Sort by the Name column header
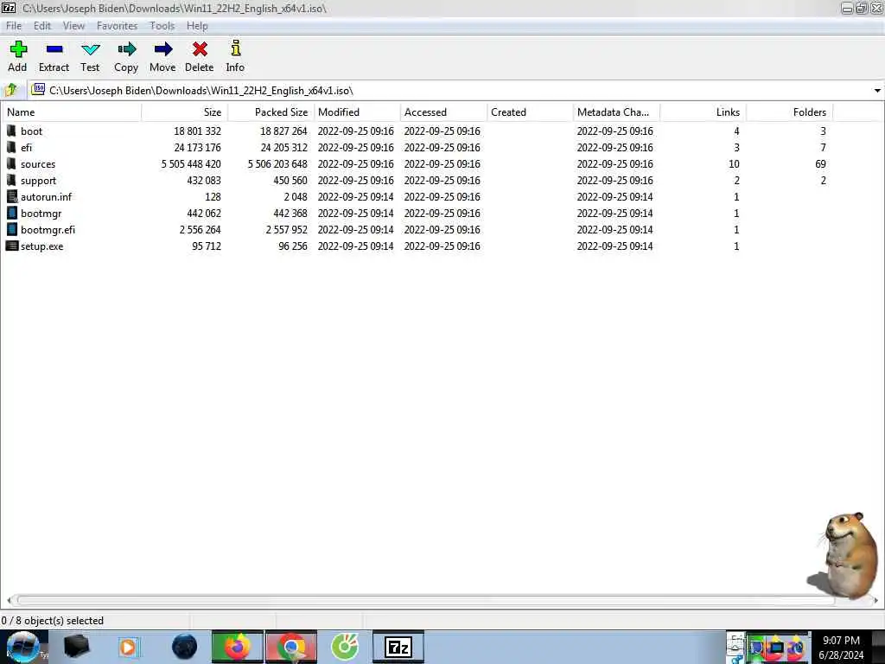The height and width of the screenshot is (664, 885). coord(72,112)
